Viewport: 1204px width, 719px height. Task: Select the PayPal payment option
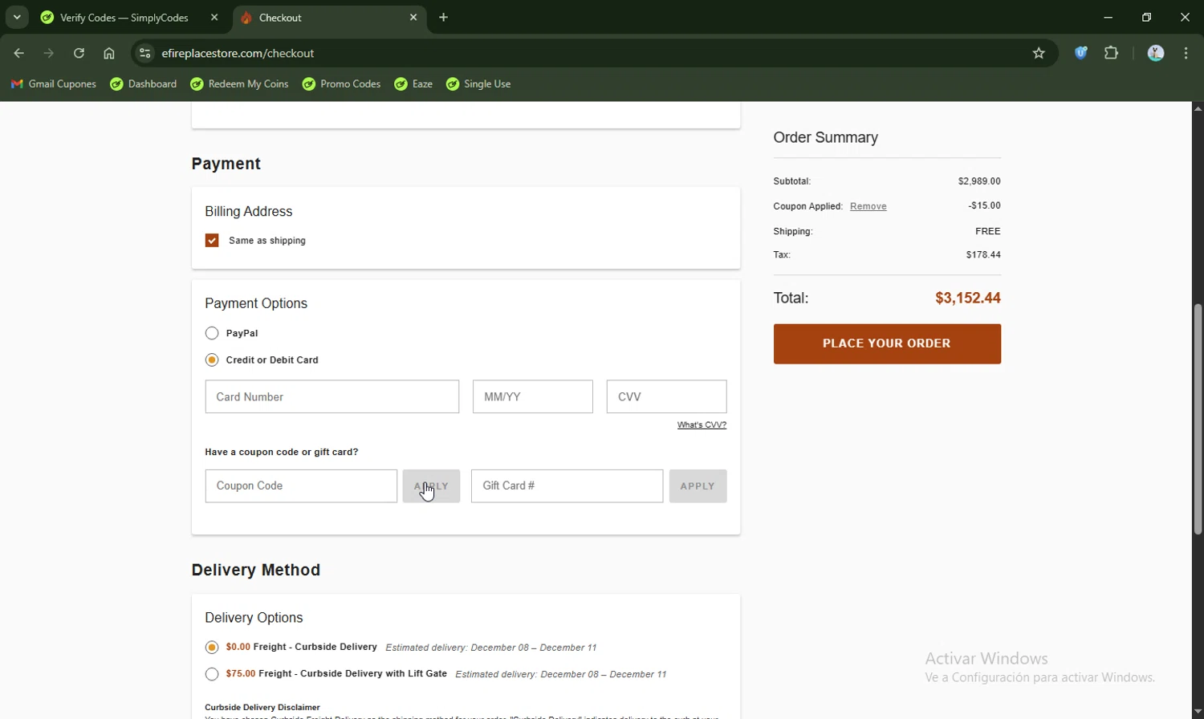pyautogui.click(x=212, y=333)
